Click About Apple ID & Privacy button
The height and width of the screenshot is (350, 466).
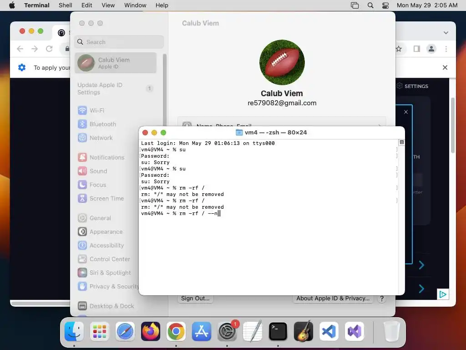[x=333, y=299]
